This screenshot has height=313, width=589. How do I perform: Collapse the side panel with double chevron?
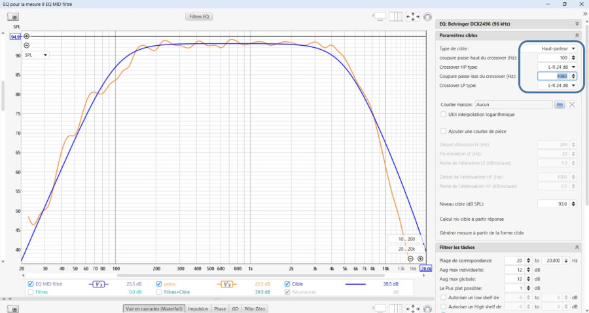(585, 14)
